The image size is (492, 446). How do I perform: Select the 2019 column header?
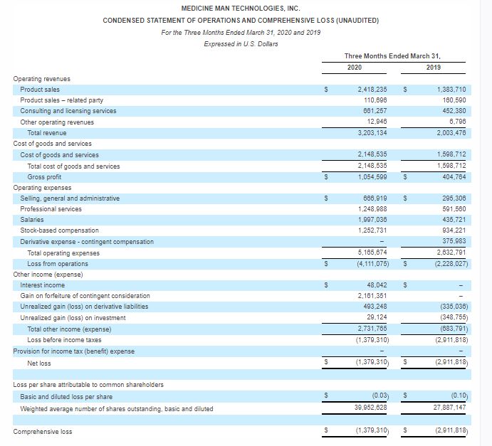pos(433,67)
